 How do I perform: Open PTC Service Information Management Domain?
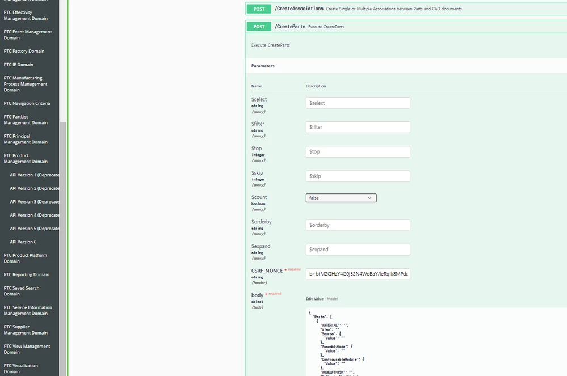pos(28,311)
